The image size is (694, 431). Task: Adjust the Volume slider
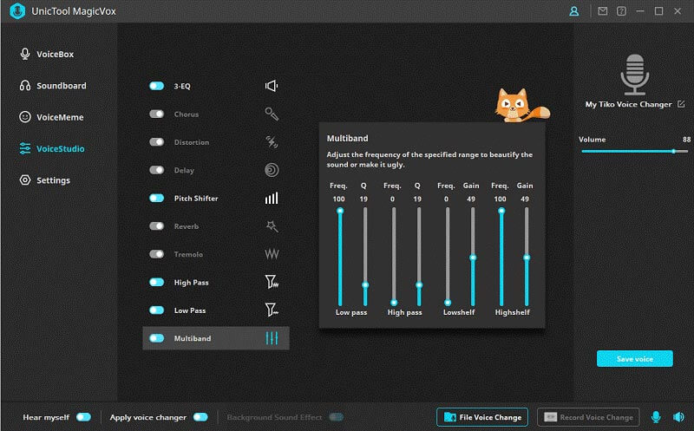point(635,152)
